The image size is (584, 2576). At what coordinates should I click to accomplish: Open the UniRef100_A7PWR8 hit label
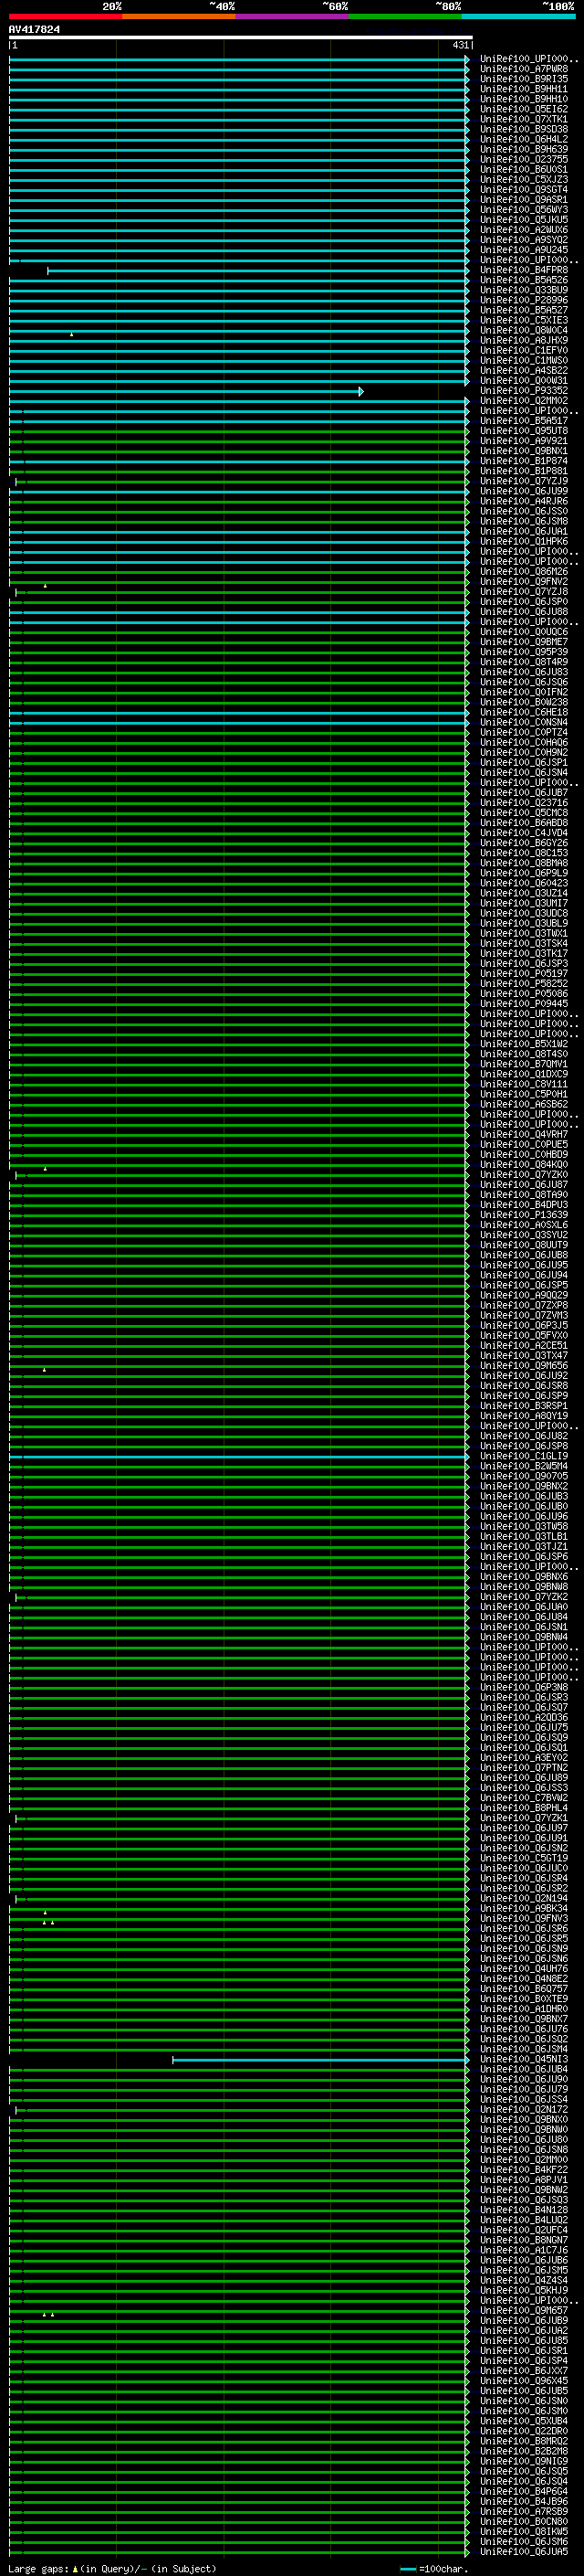(523, 69)
